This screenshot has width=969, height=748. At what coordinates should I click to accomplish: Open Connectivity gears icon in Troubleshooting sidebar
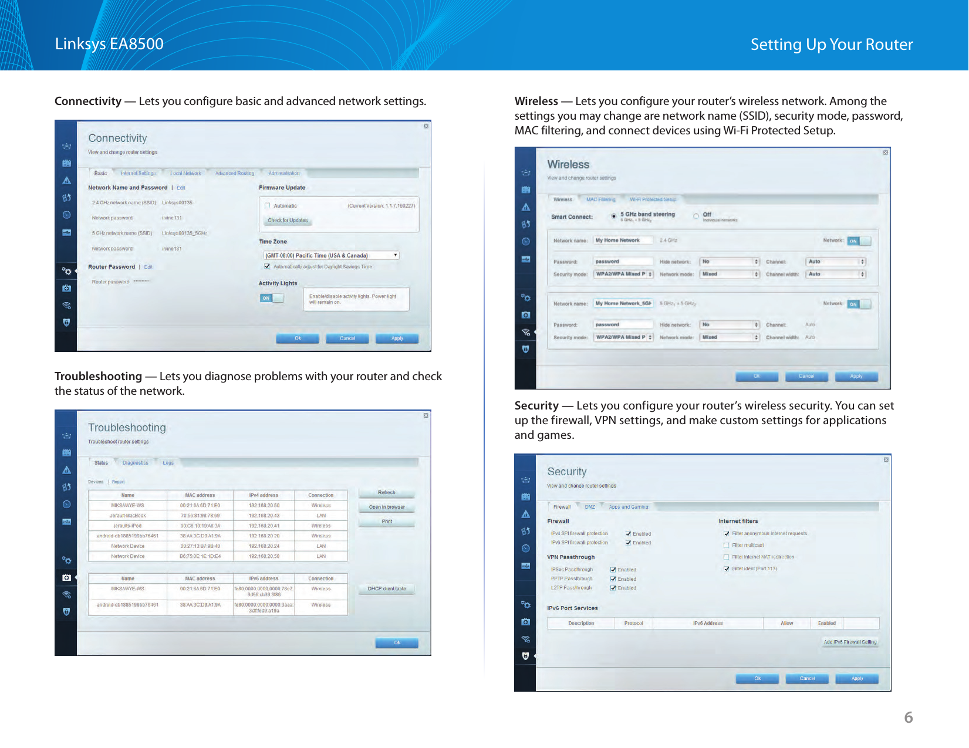pos(67,560)
